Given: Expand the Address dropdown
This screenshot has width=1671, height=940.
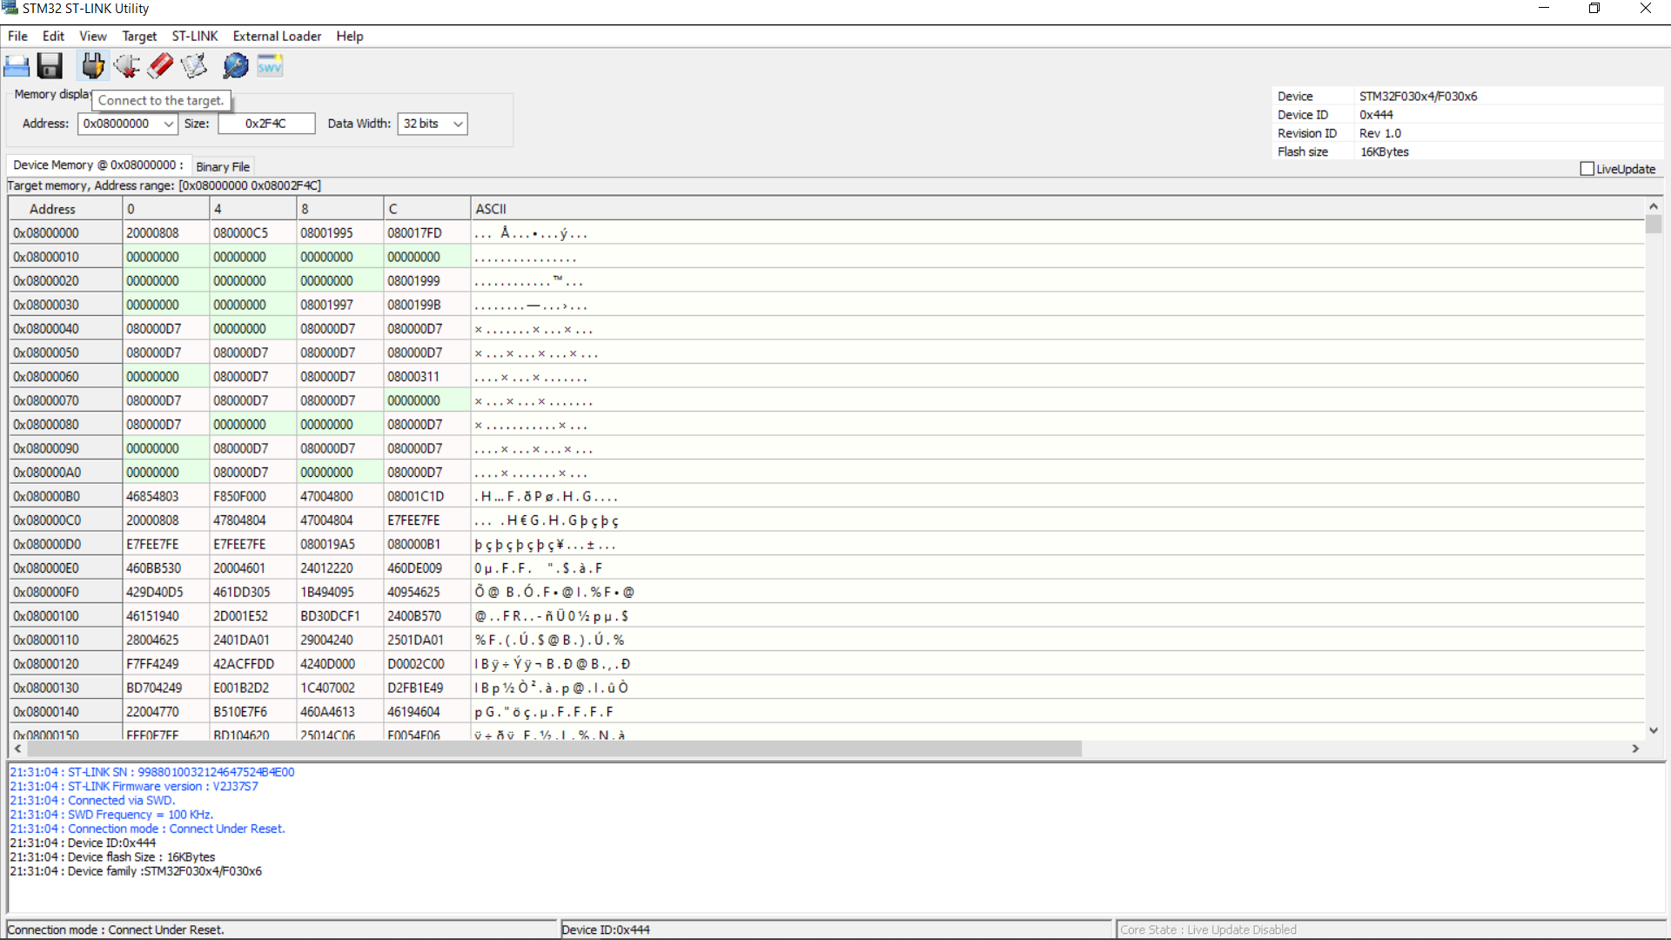Looking at the screenshot, I should click(169, 124).
